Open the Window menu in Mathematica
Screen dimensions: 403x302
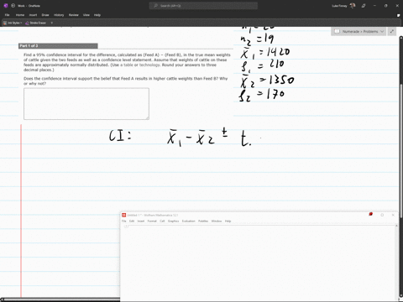217,221
